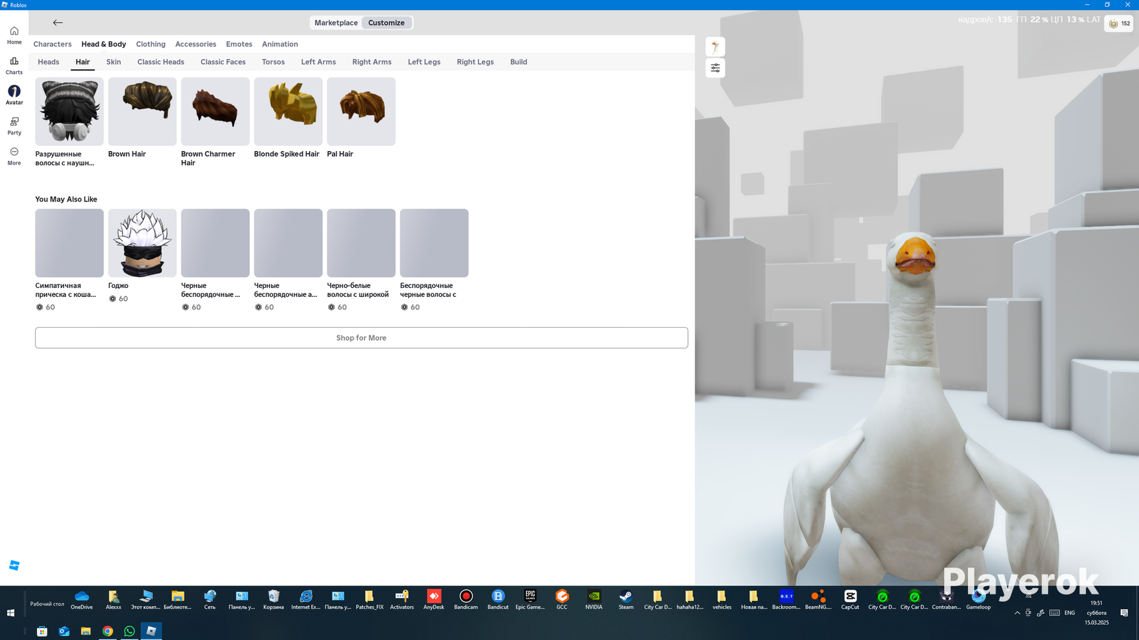
Task: Open the Characters tab
Action: [x=53, y=44]
